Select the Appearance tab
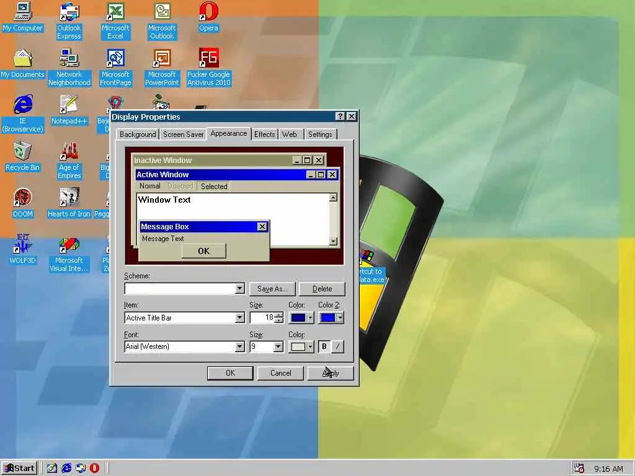The image size is (635, 476). (x=229, y=134)
